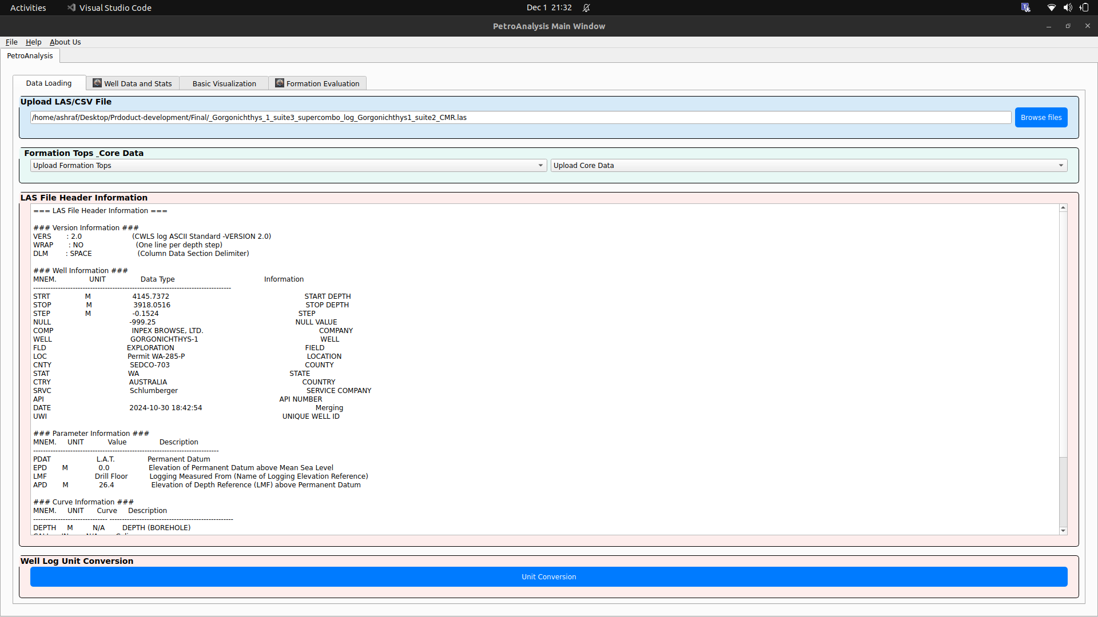The image size is (1098, 617).
Task: Click the Browse files button
Action: [x=1041, y=118]
